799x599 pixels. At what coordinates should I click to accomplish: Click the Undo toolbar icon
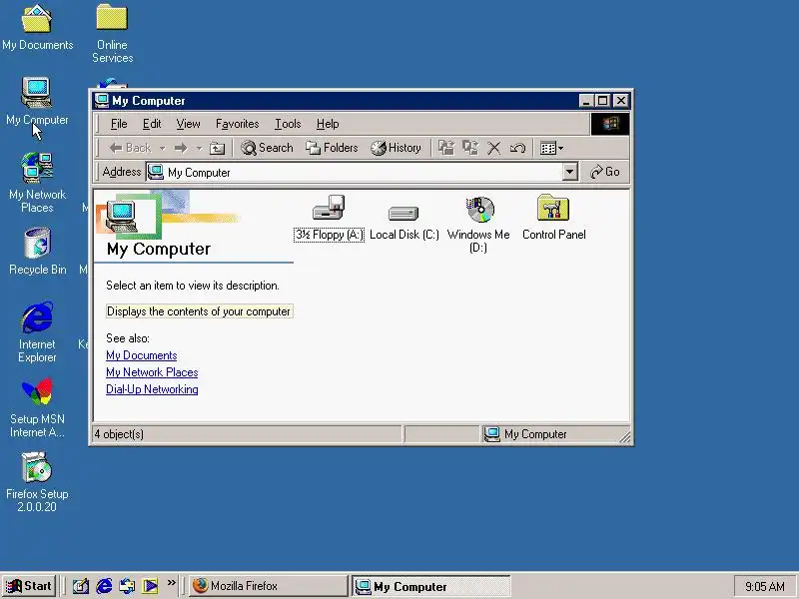tap(517, 148)
